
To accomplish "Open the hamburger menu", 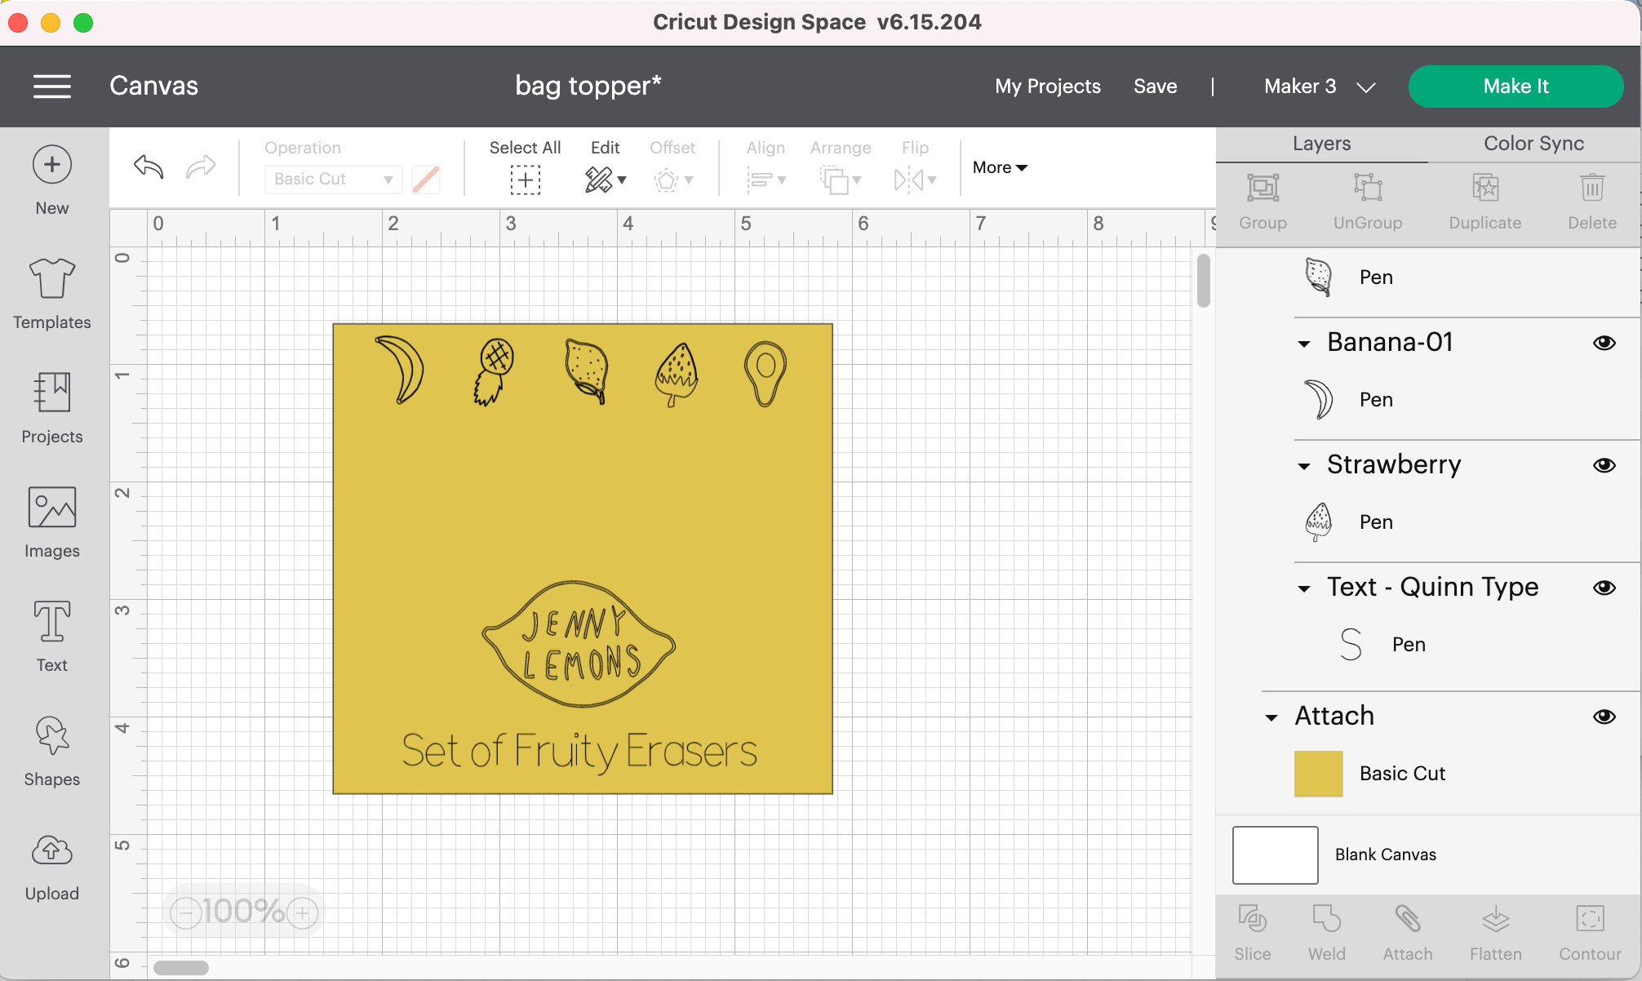I will [51, 86].
